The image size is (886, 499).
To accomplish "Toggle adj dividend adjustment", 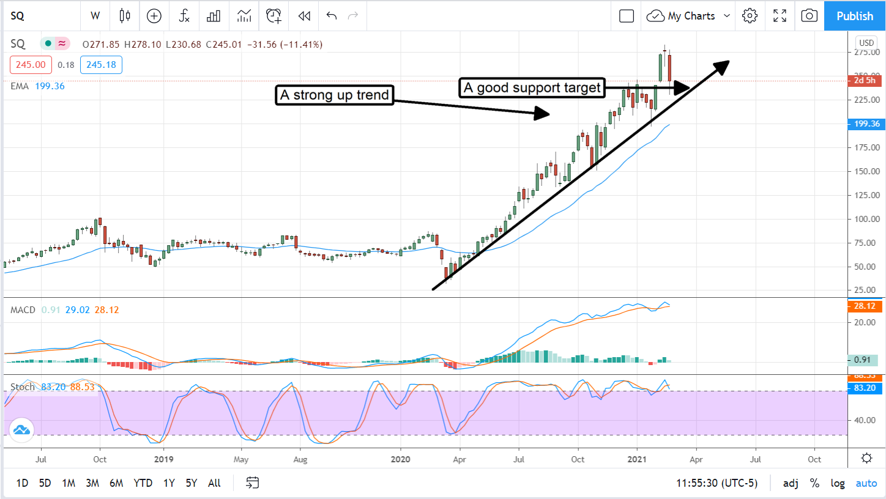I will click(791, 483).
